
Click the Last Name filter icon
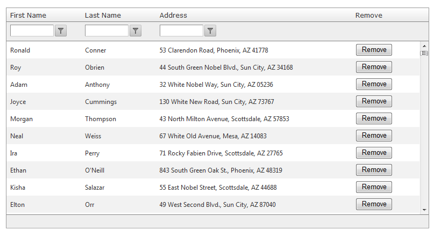click(136, 31)
